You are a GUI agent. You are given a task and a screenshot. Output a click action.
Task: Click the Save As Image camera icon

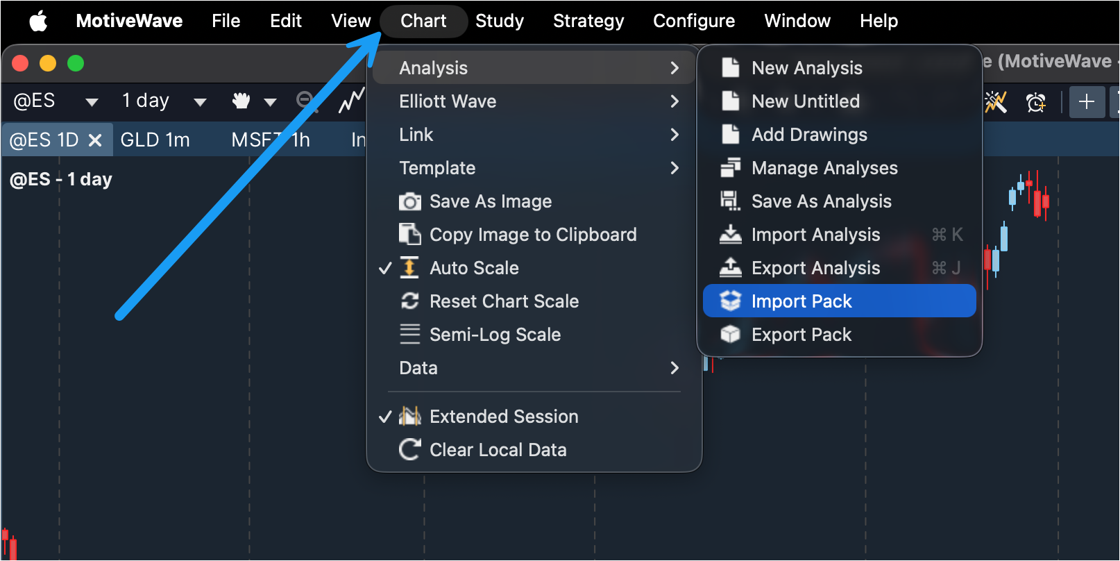(x=409, y=201)
